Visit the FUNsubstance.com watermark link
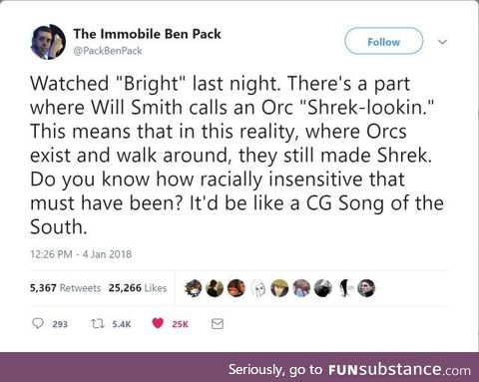The image size is (479, 382). point(399,370)
